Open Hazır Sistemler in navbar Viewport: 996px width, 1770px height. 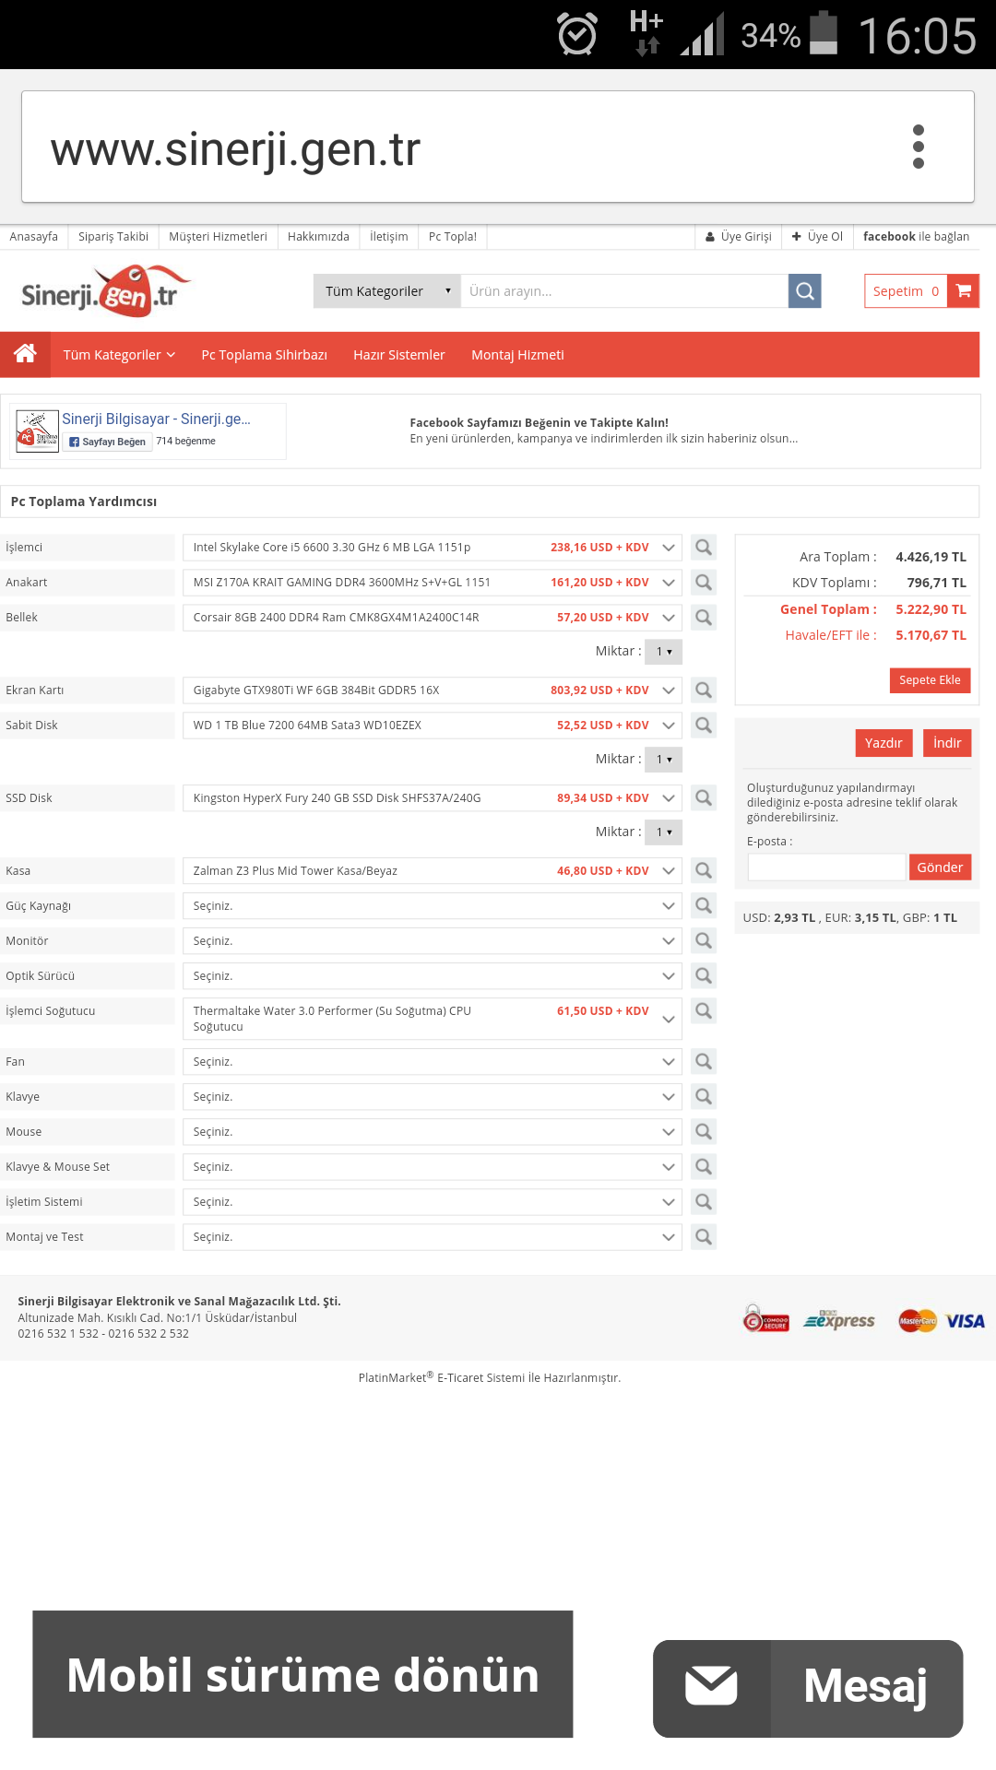point(399,355)
